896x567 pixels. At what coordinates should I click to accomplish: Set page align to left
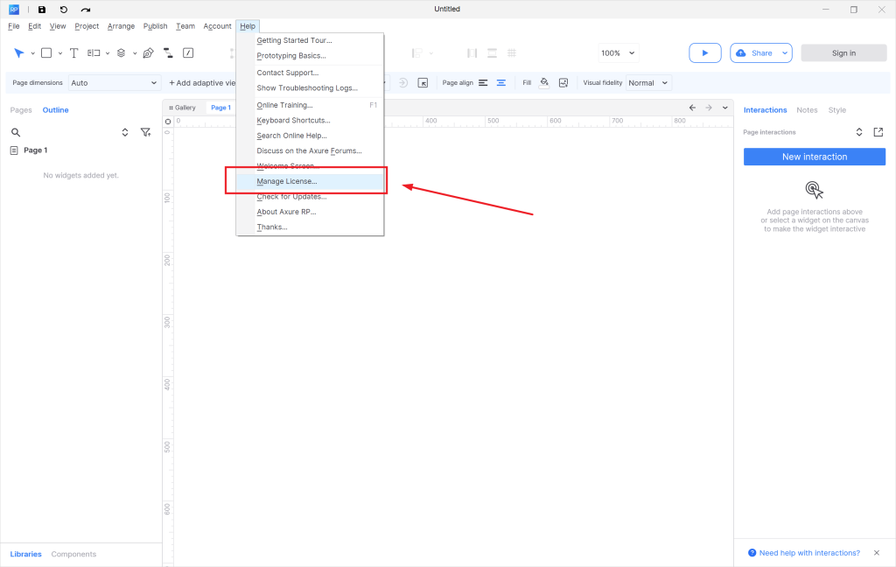[483, 83]
